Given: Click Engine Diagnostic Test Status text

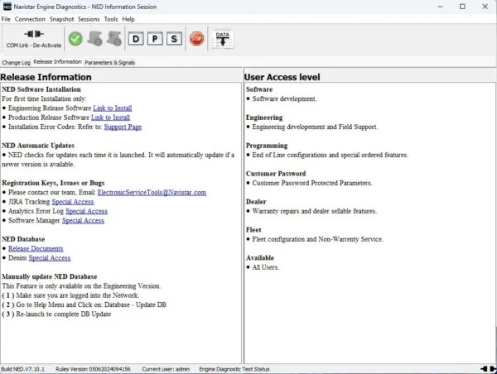Looking at the screenshot, I should coord(234,369).
